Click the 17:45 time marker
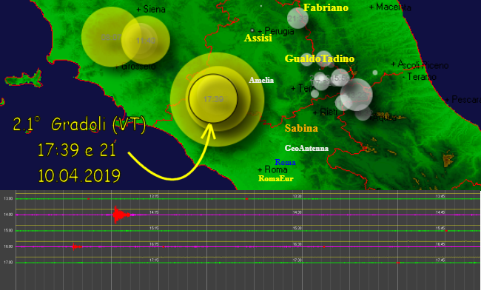The height and width of the screenshot is (290, 481). 440,260
